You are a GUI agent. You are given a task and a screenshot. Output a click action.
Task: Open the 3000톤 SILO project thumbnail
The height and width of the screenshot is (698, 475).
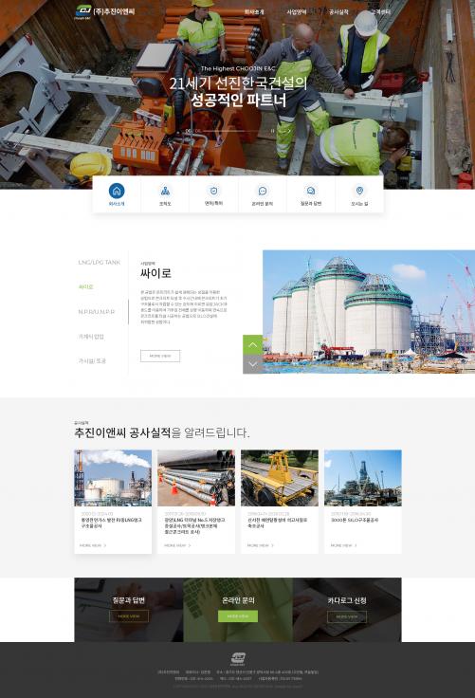pyautogui.click(x=363, y=478)
